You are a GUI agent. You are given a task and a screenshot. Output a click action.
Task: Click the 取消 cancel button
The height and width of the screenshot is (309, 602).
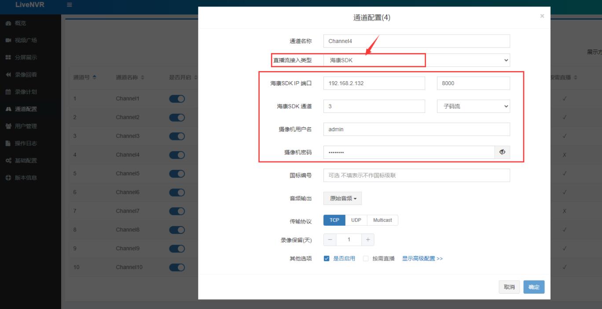pyautogui.click(x=509, y=287)
